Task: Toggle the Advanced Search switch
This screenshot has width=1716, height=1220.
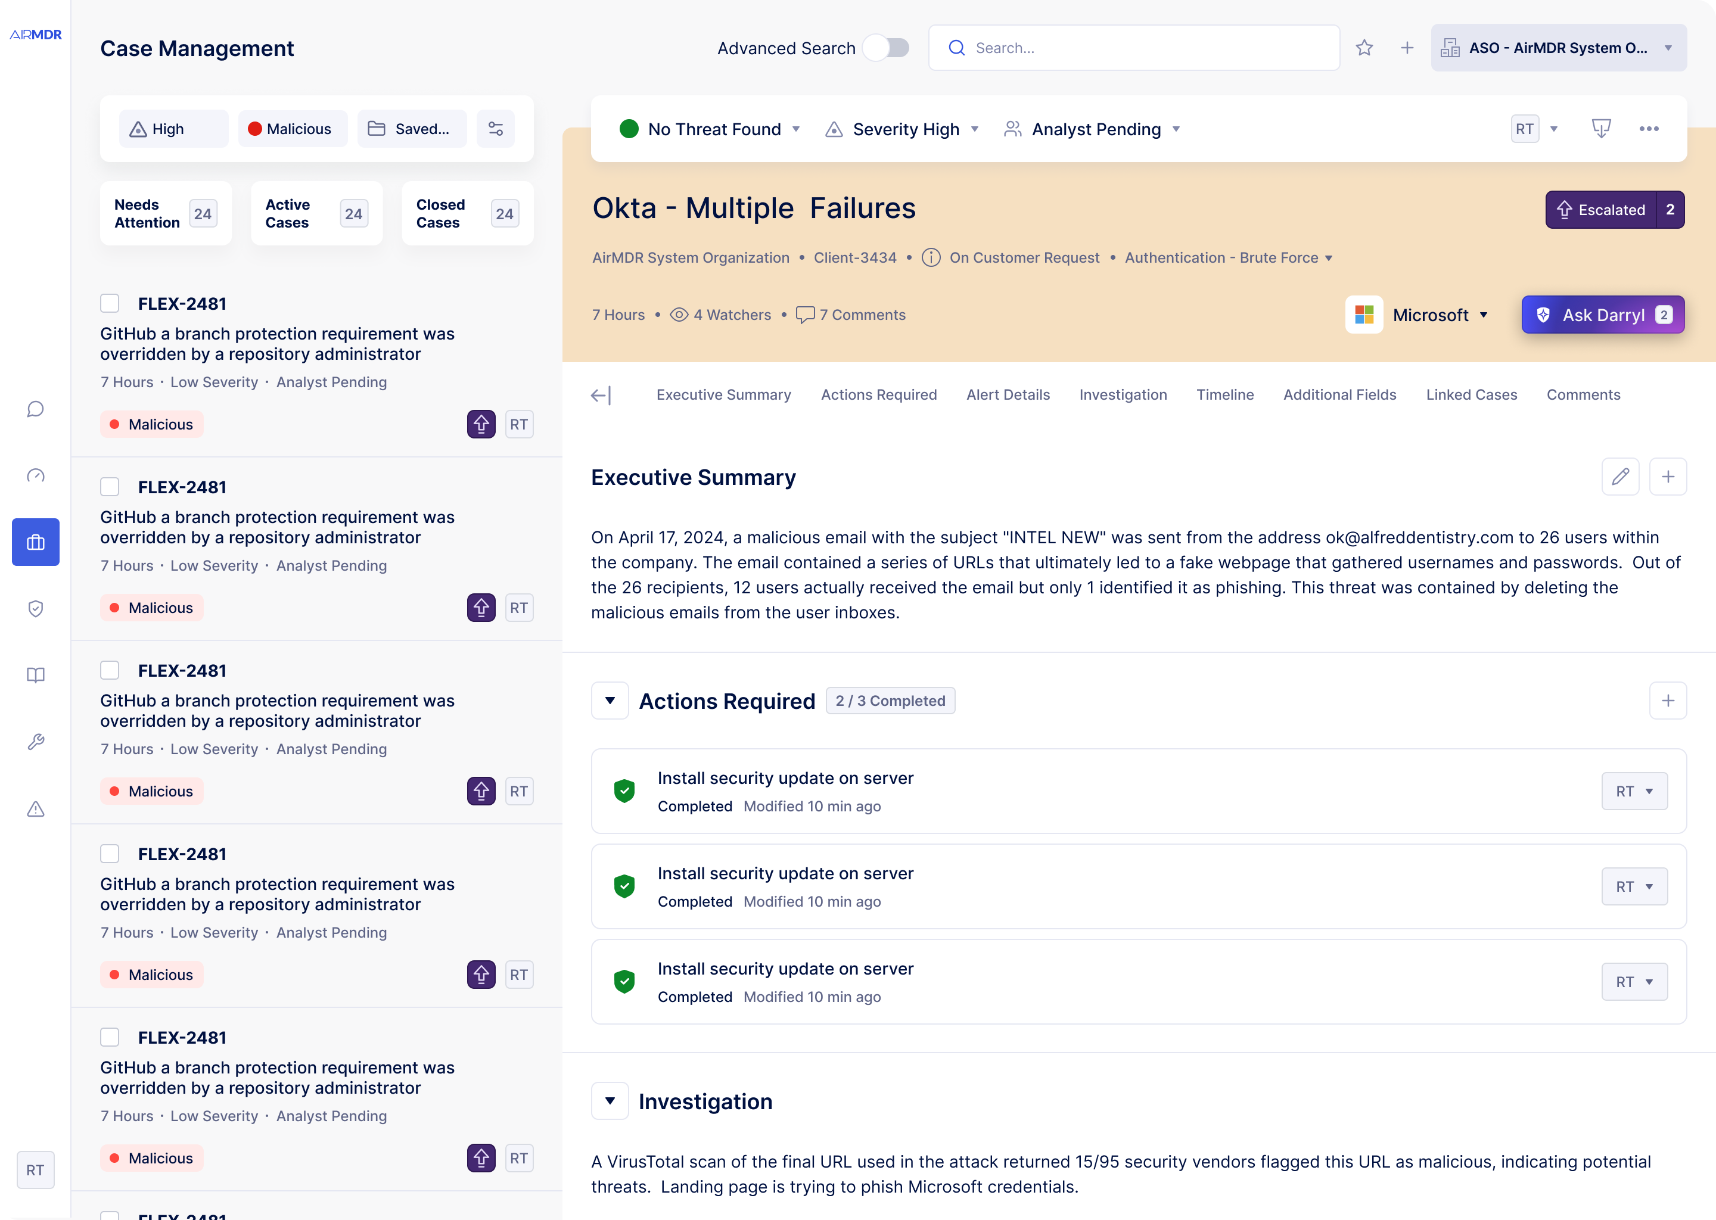Action: 887,48
